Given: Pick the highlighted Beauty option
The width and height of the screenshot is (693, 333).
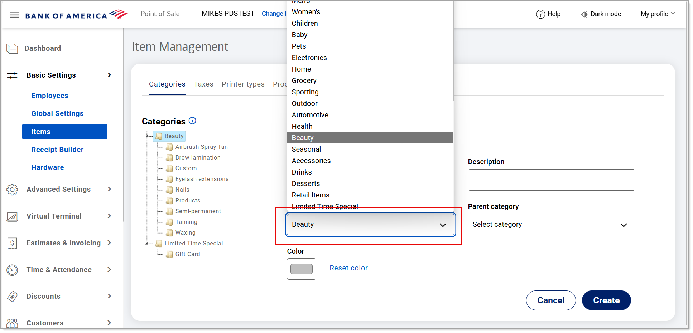Looking at the screenshot, I should point(370,138).
